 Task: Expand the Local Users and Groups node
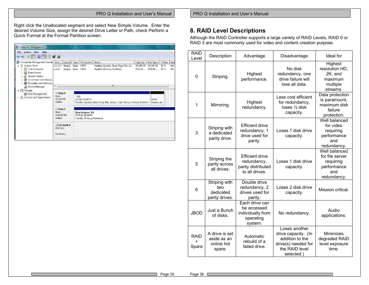22,80
